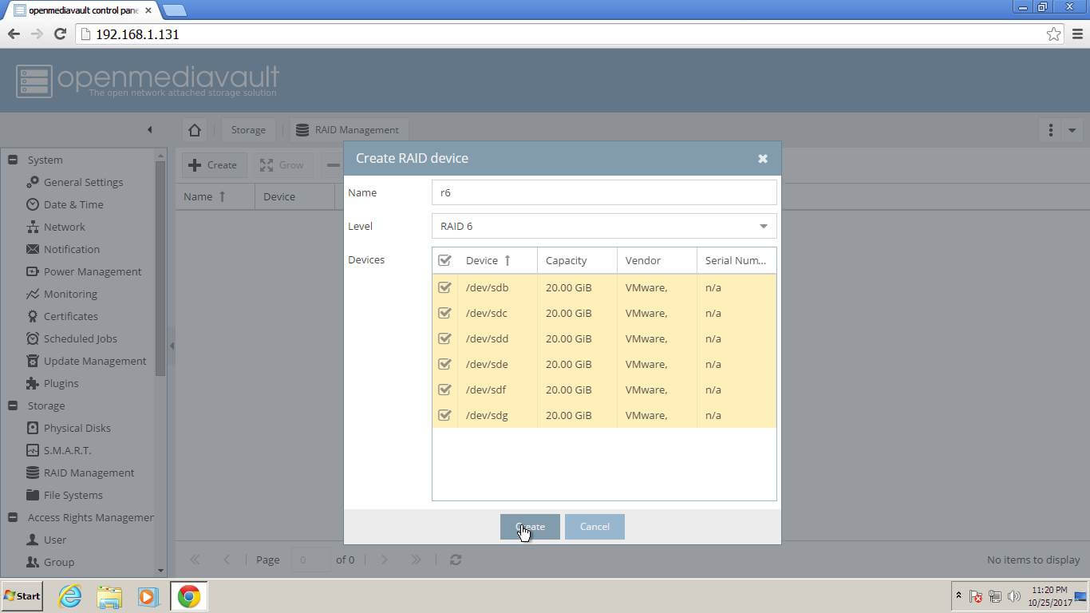Click the Physical Disks drive icon
The width and height of the screenshot is (1090, 613).
click(33, 428)
